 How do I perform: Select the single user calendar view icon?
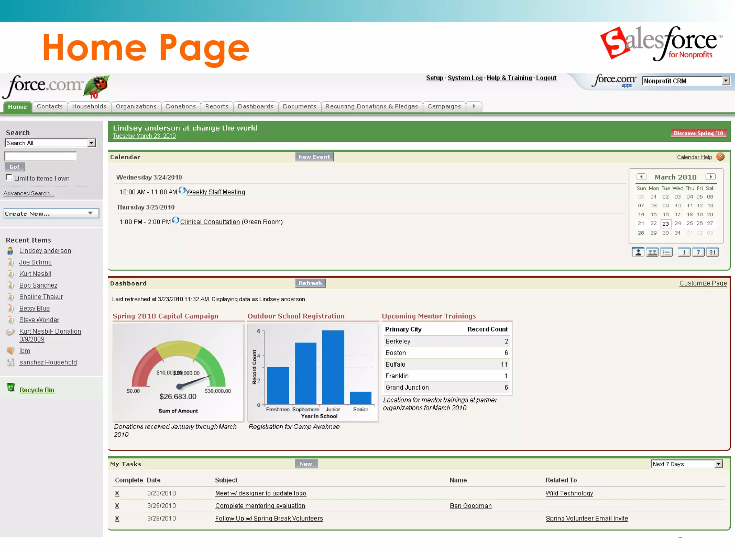(x=638, y=252)
